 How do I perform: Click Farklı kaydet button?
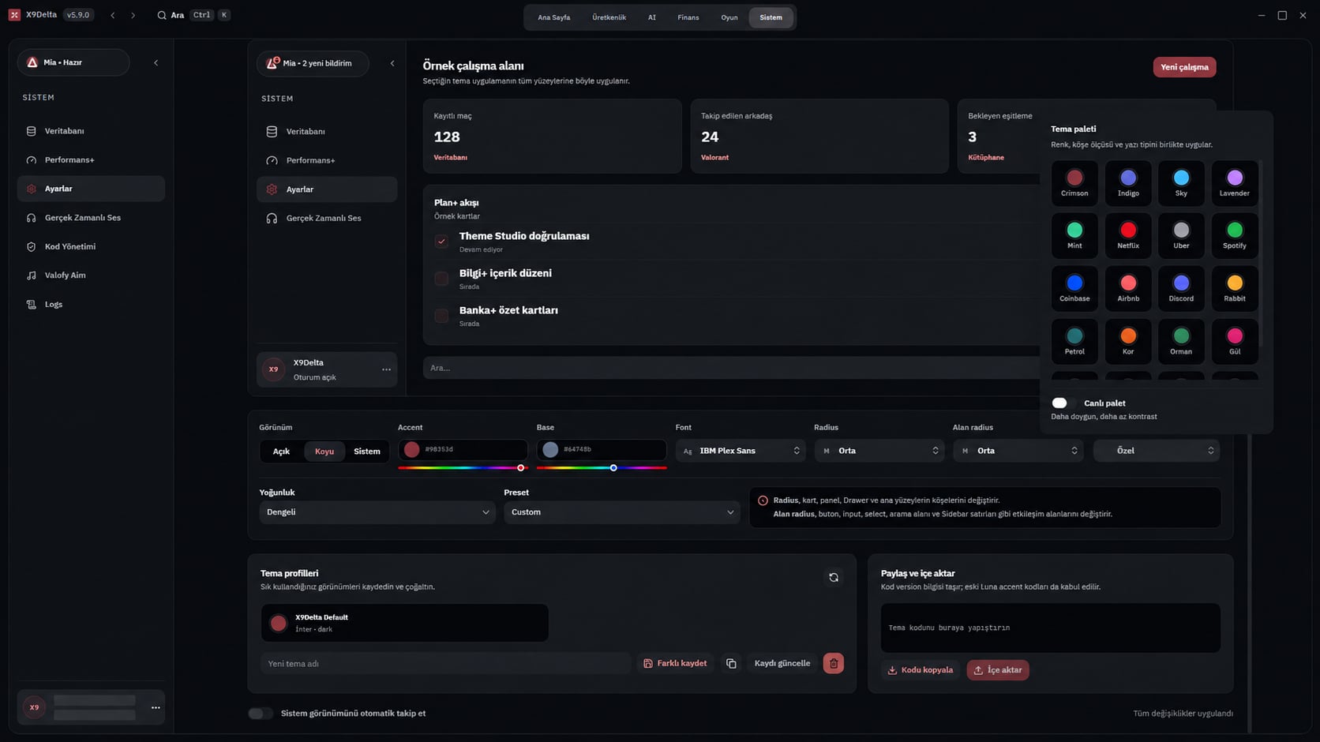(676, 664)
